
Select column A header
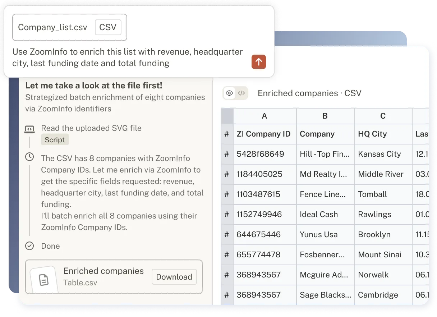[264, 116]
